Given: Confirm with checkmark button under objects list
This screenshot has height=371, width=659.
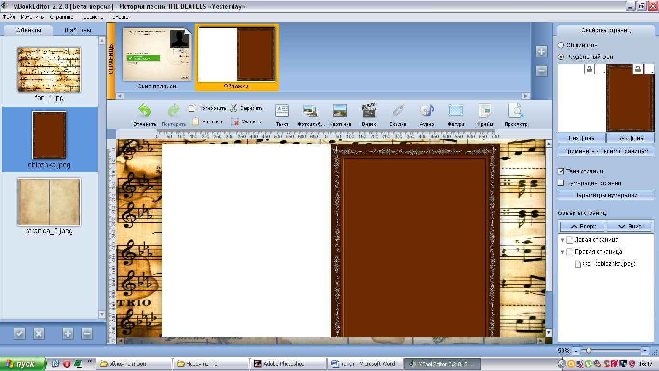Looking at the screenshot, I should [19, 333].
